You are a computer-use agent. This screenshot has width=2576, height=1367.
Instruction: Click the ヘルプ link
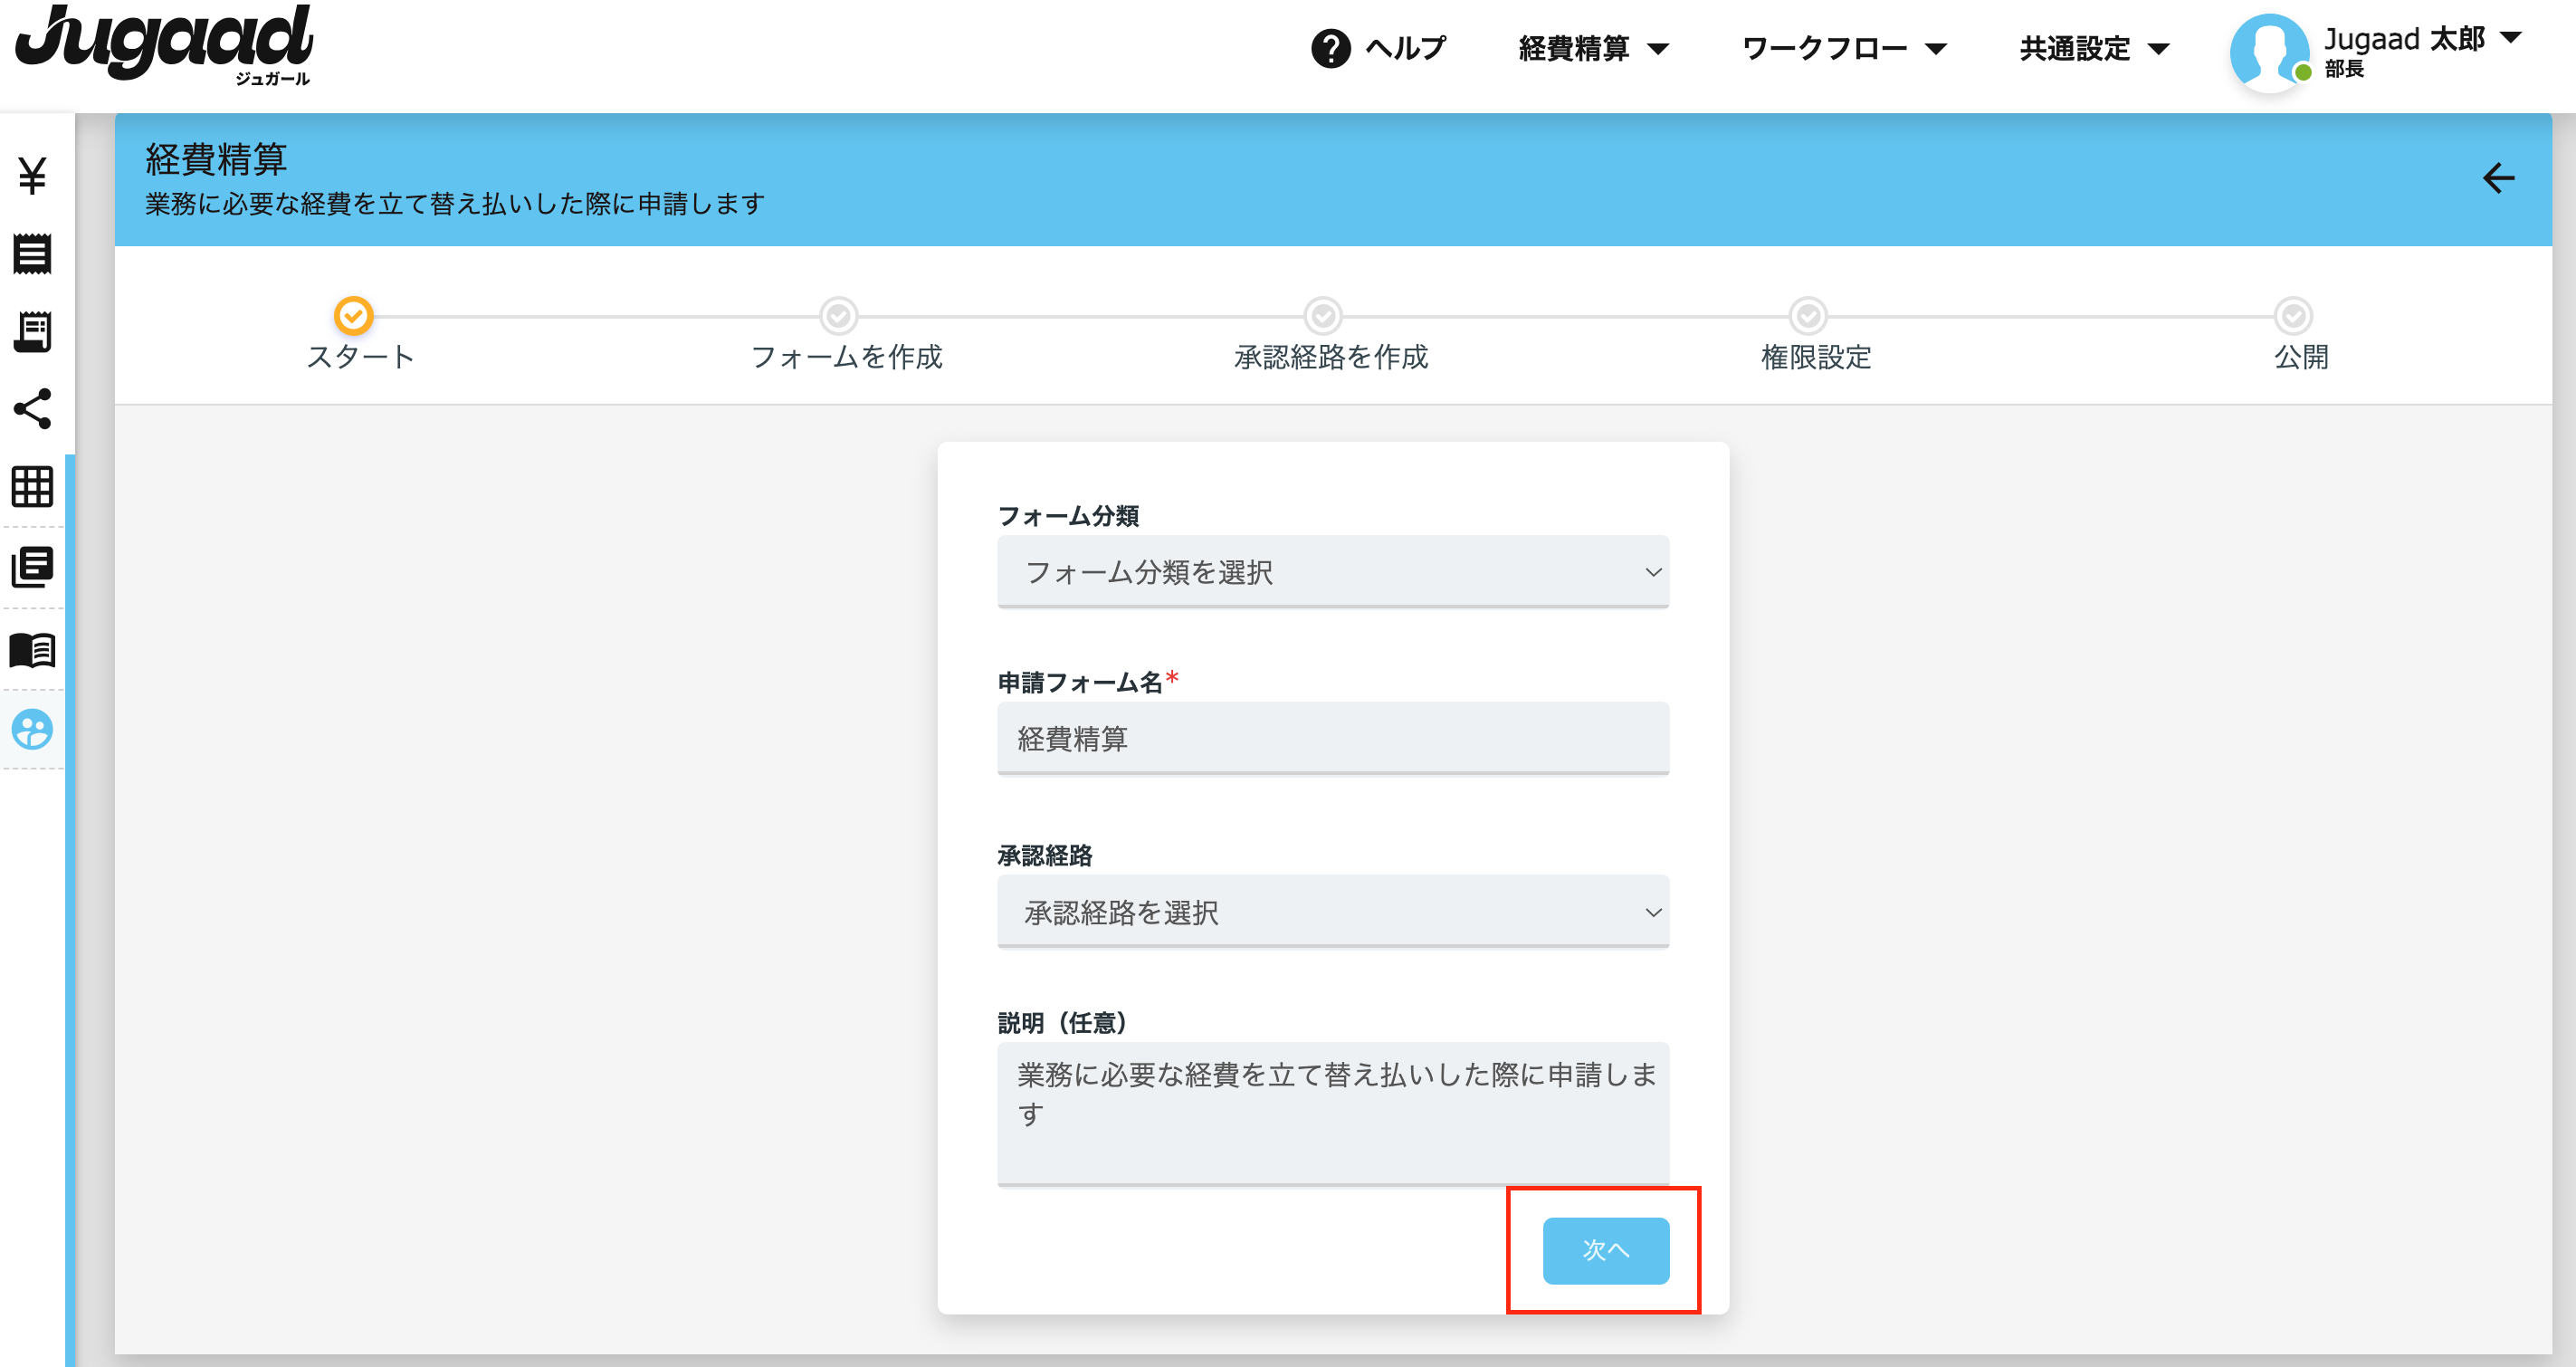(x=1405, y=48)
